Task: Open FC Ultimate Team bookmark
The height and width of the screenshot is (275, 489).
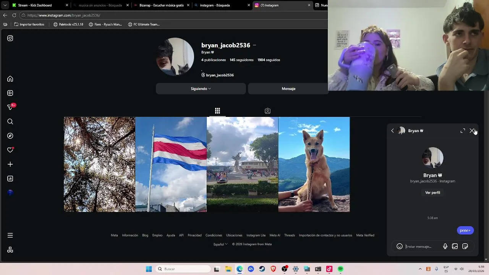Action: [144, 24]
